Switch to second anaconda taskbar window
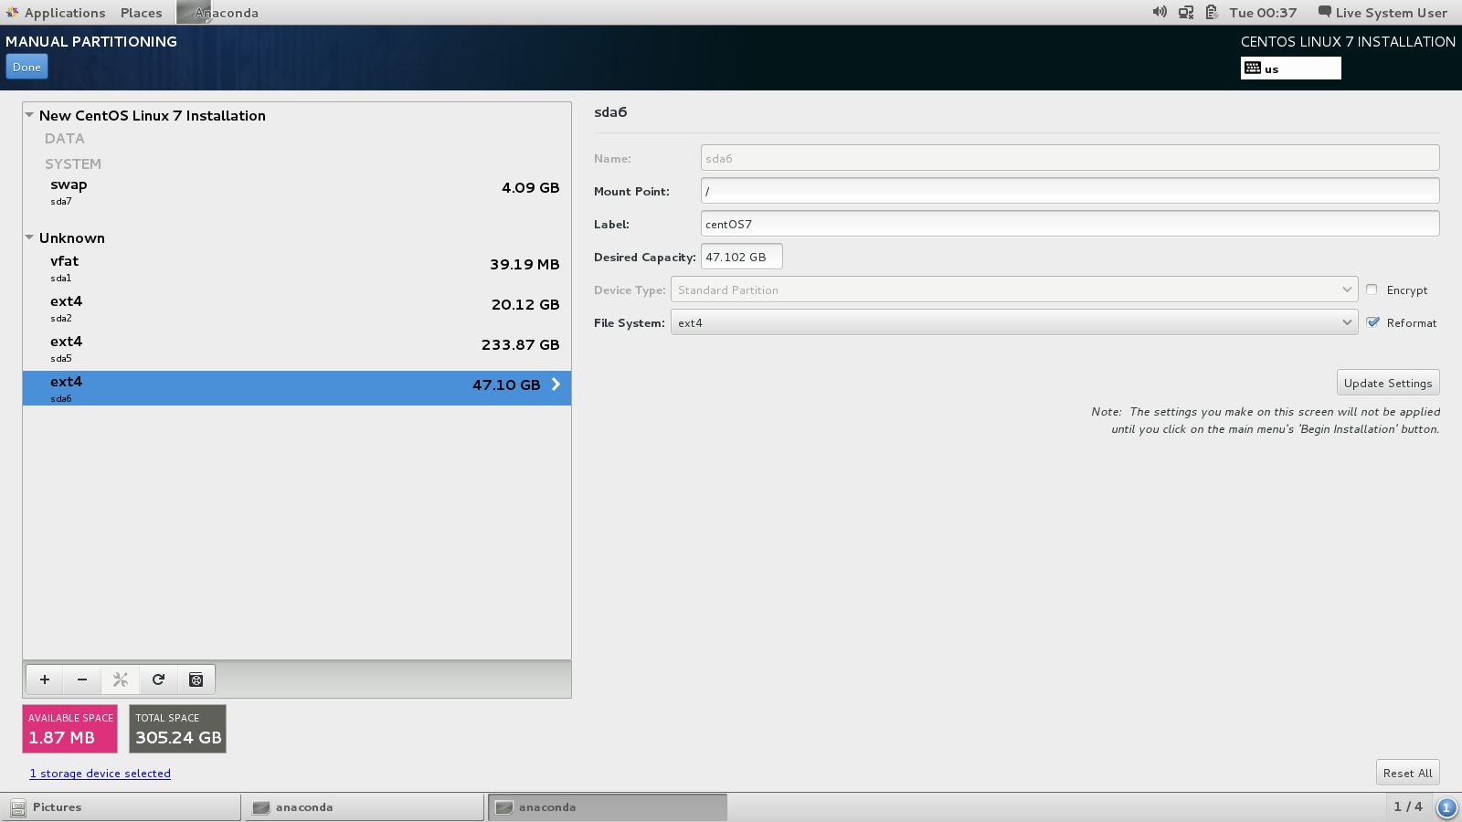This screenshot has width=1462, height=822. click(608, 807)
